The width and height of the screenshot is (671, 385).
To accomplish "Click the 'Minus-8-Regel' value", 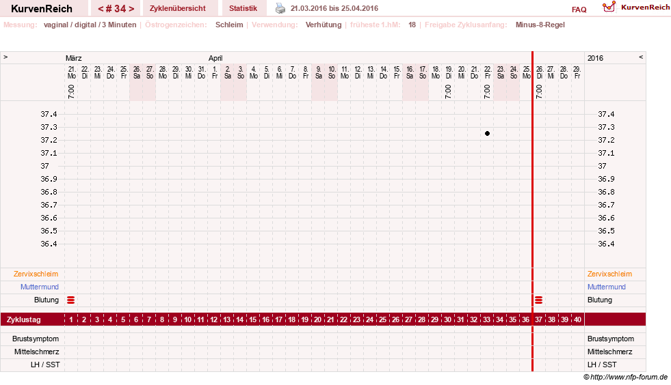I will pos(540,25).
